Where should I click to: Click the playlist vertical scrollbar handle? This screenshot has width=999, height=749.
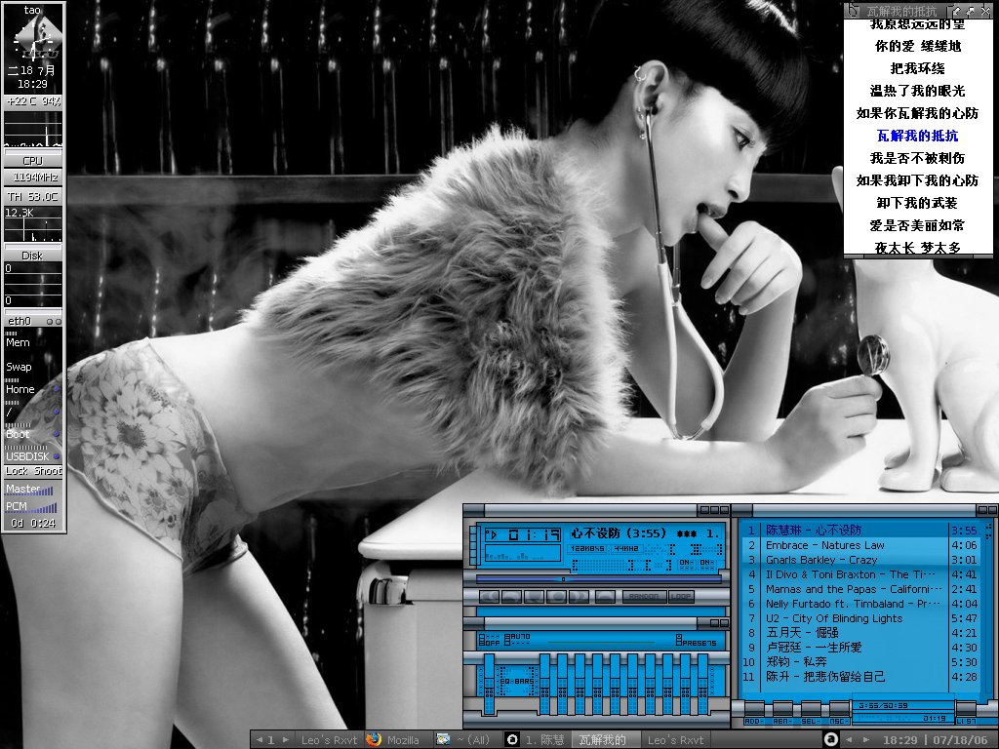(x=989, y=532)
